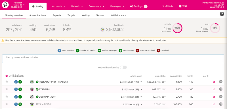The height and width of the screenshot is (109, 227).
Task: Click RYABINA validator identicon
Action: pyautogui.click(x=32, y=89)
